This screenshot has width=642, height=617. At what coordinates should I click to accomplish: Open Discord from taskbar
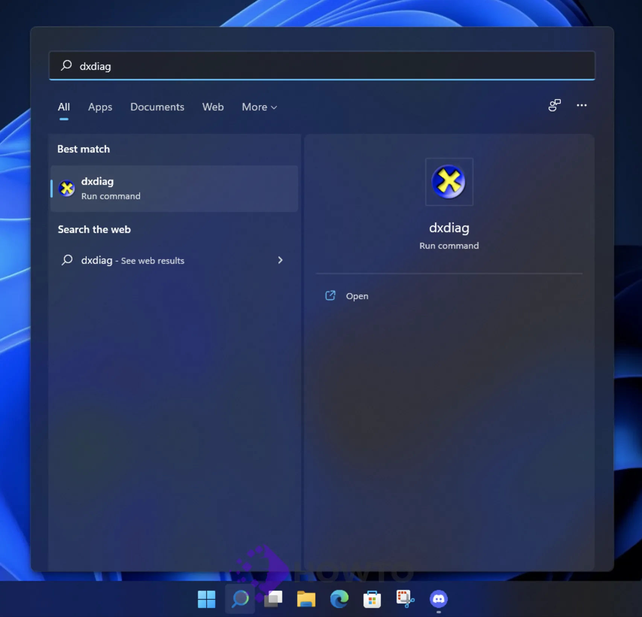tap(438, 599)
